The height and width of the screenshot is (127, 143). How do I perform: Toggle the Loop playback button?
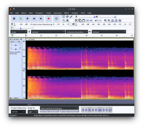(x=56, y=19)
